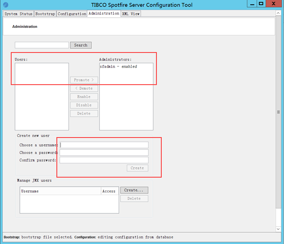
Task: Click the Enable button
Action: pos(84,97)
